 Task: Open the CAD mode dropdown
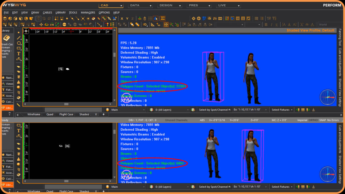[x=111, y=5]
